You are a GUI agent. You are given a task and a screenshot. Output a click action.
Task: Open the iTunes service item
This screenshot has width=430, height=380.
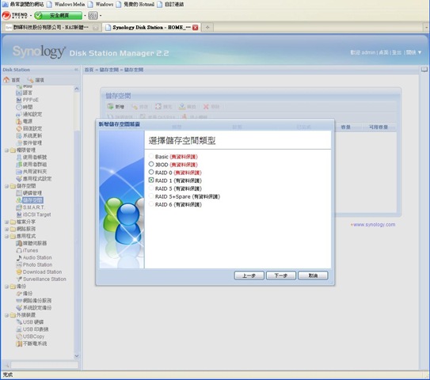[x=27, y=250]
